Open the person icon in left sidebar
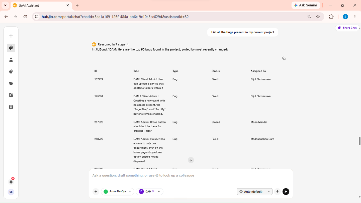 click(11, 60)
